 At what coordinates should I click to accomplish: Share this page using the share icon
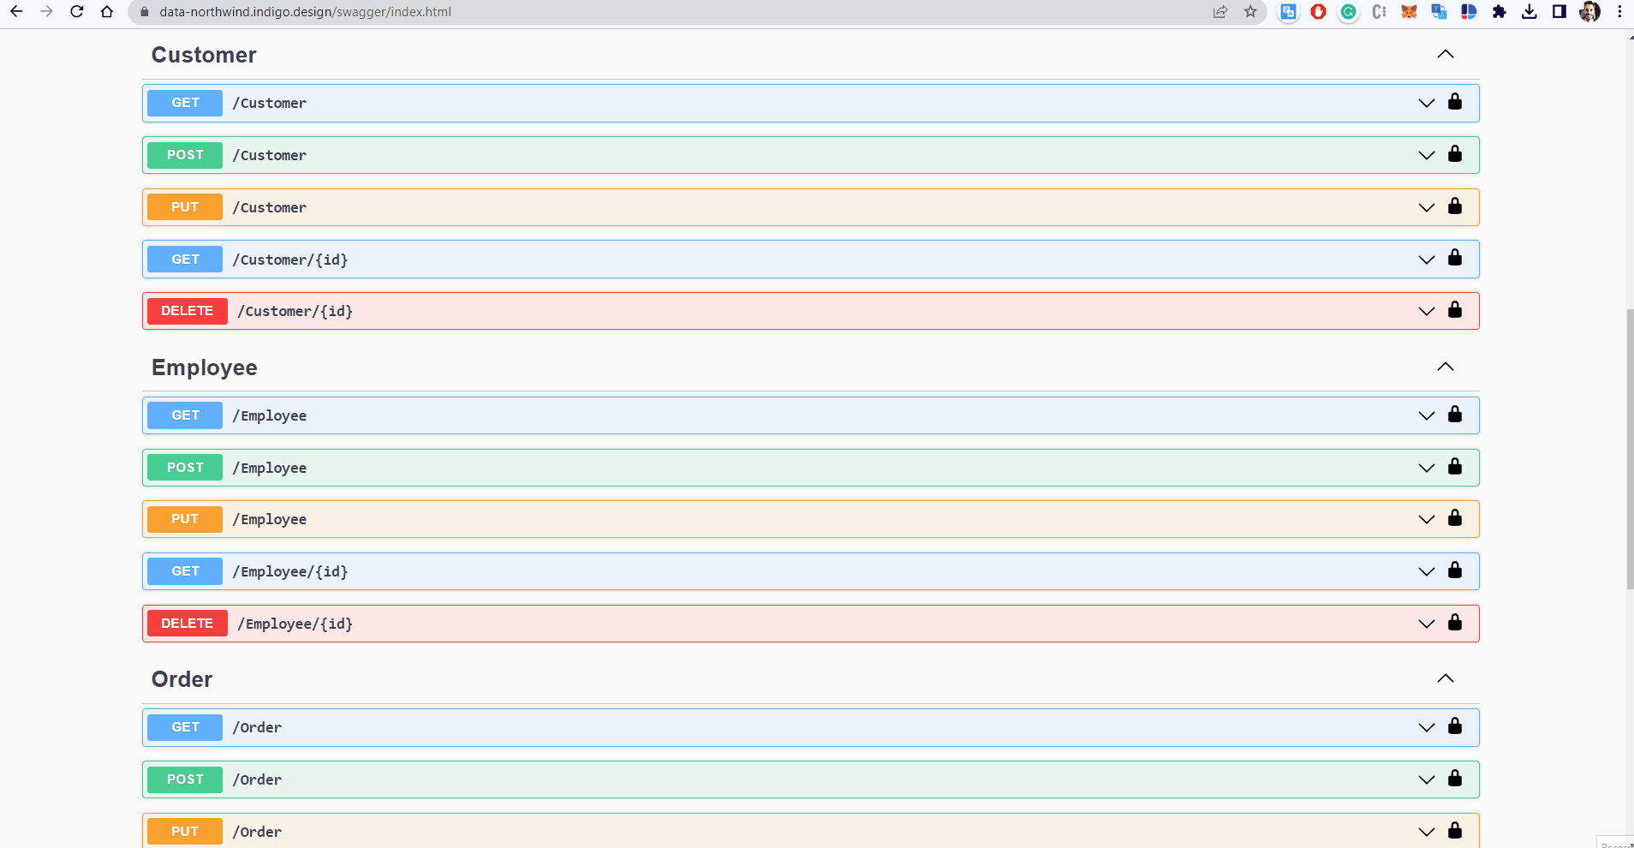(x=1220, y=12)
